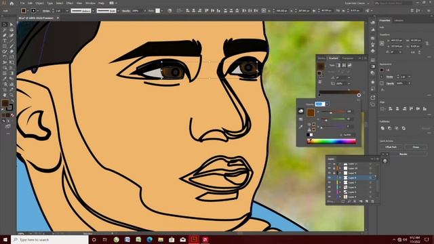Open the gradient angle dropdown
The image size is (434, 244).
tap(349, 78)
